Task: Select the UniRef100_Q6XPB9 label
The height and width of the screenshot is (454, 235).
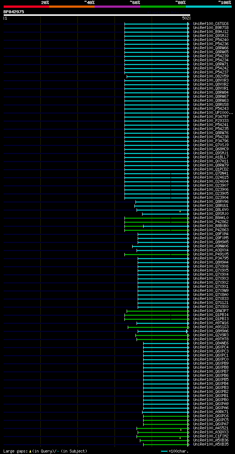Action: pyautogui.click(x=211, y=363)
